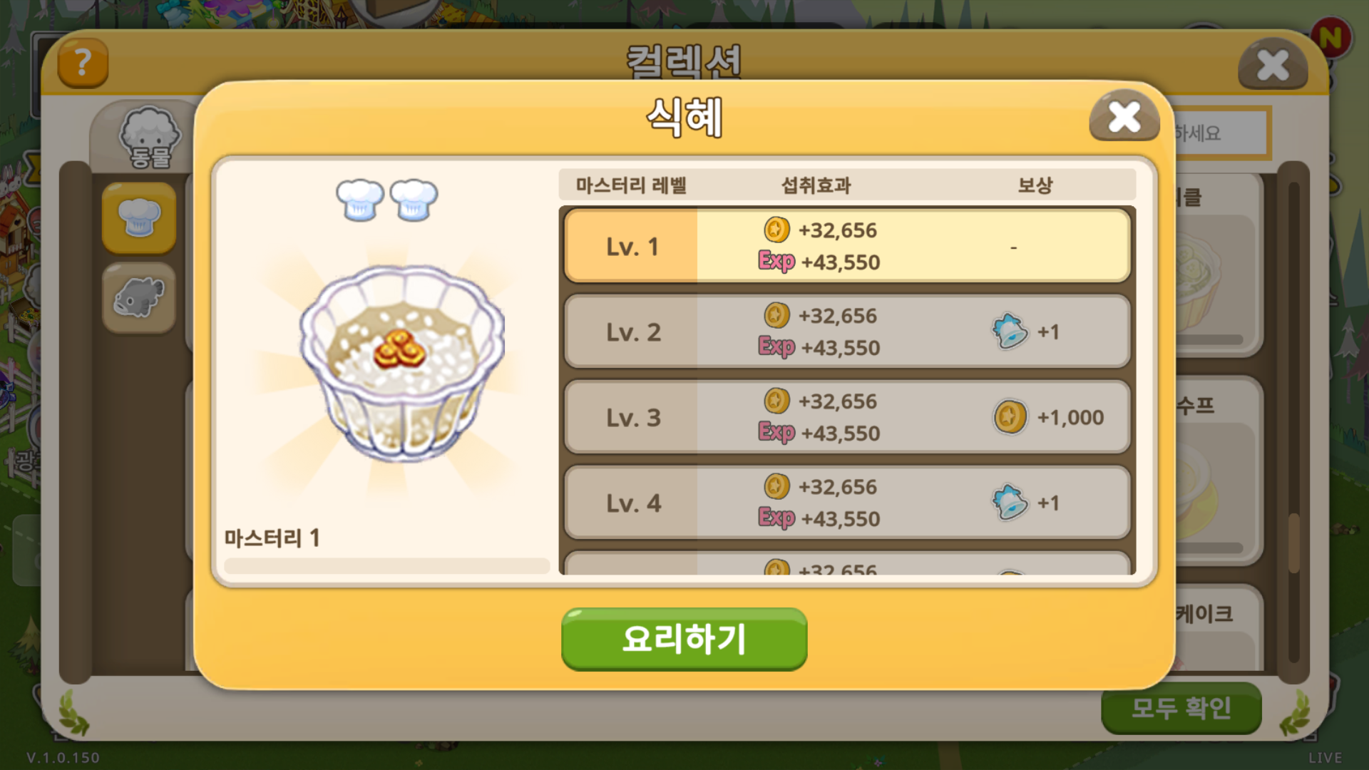The height and width of the screenshot is (770, 1369).
Task: Click the 마스터리 1 progress bar
Action: (x=386, y=566)
